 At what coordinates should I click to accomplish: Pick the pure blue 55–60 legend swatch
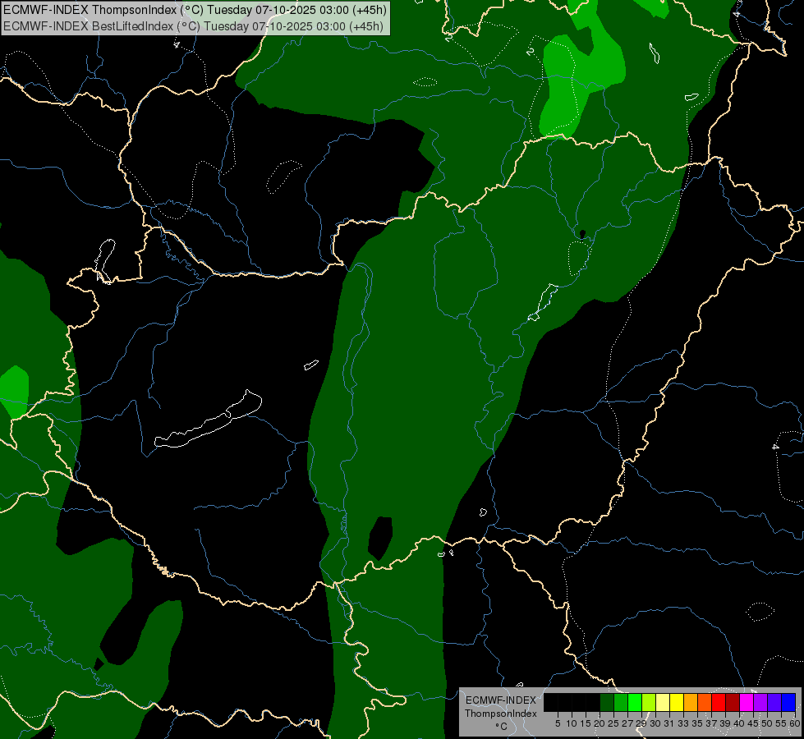pos(788,702)
